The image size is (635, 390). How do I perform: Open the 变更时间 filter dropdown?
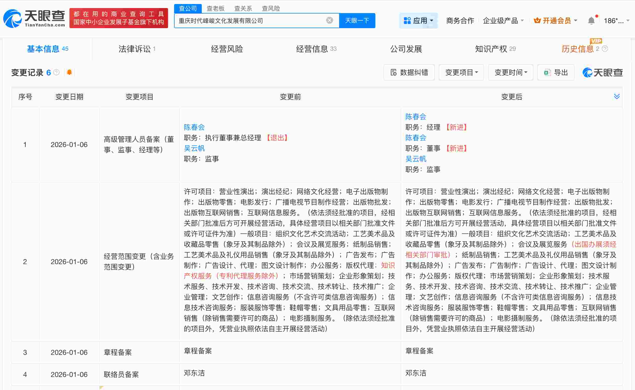510,72
